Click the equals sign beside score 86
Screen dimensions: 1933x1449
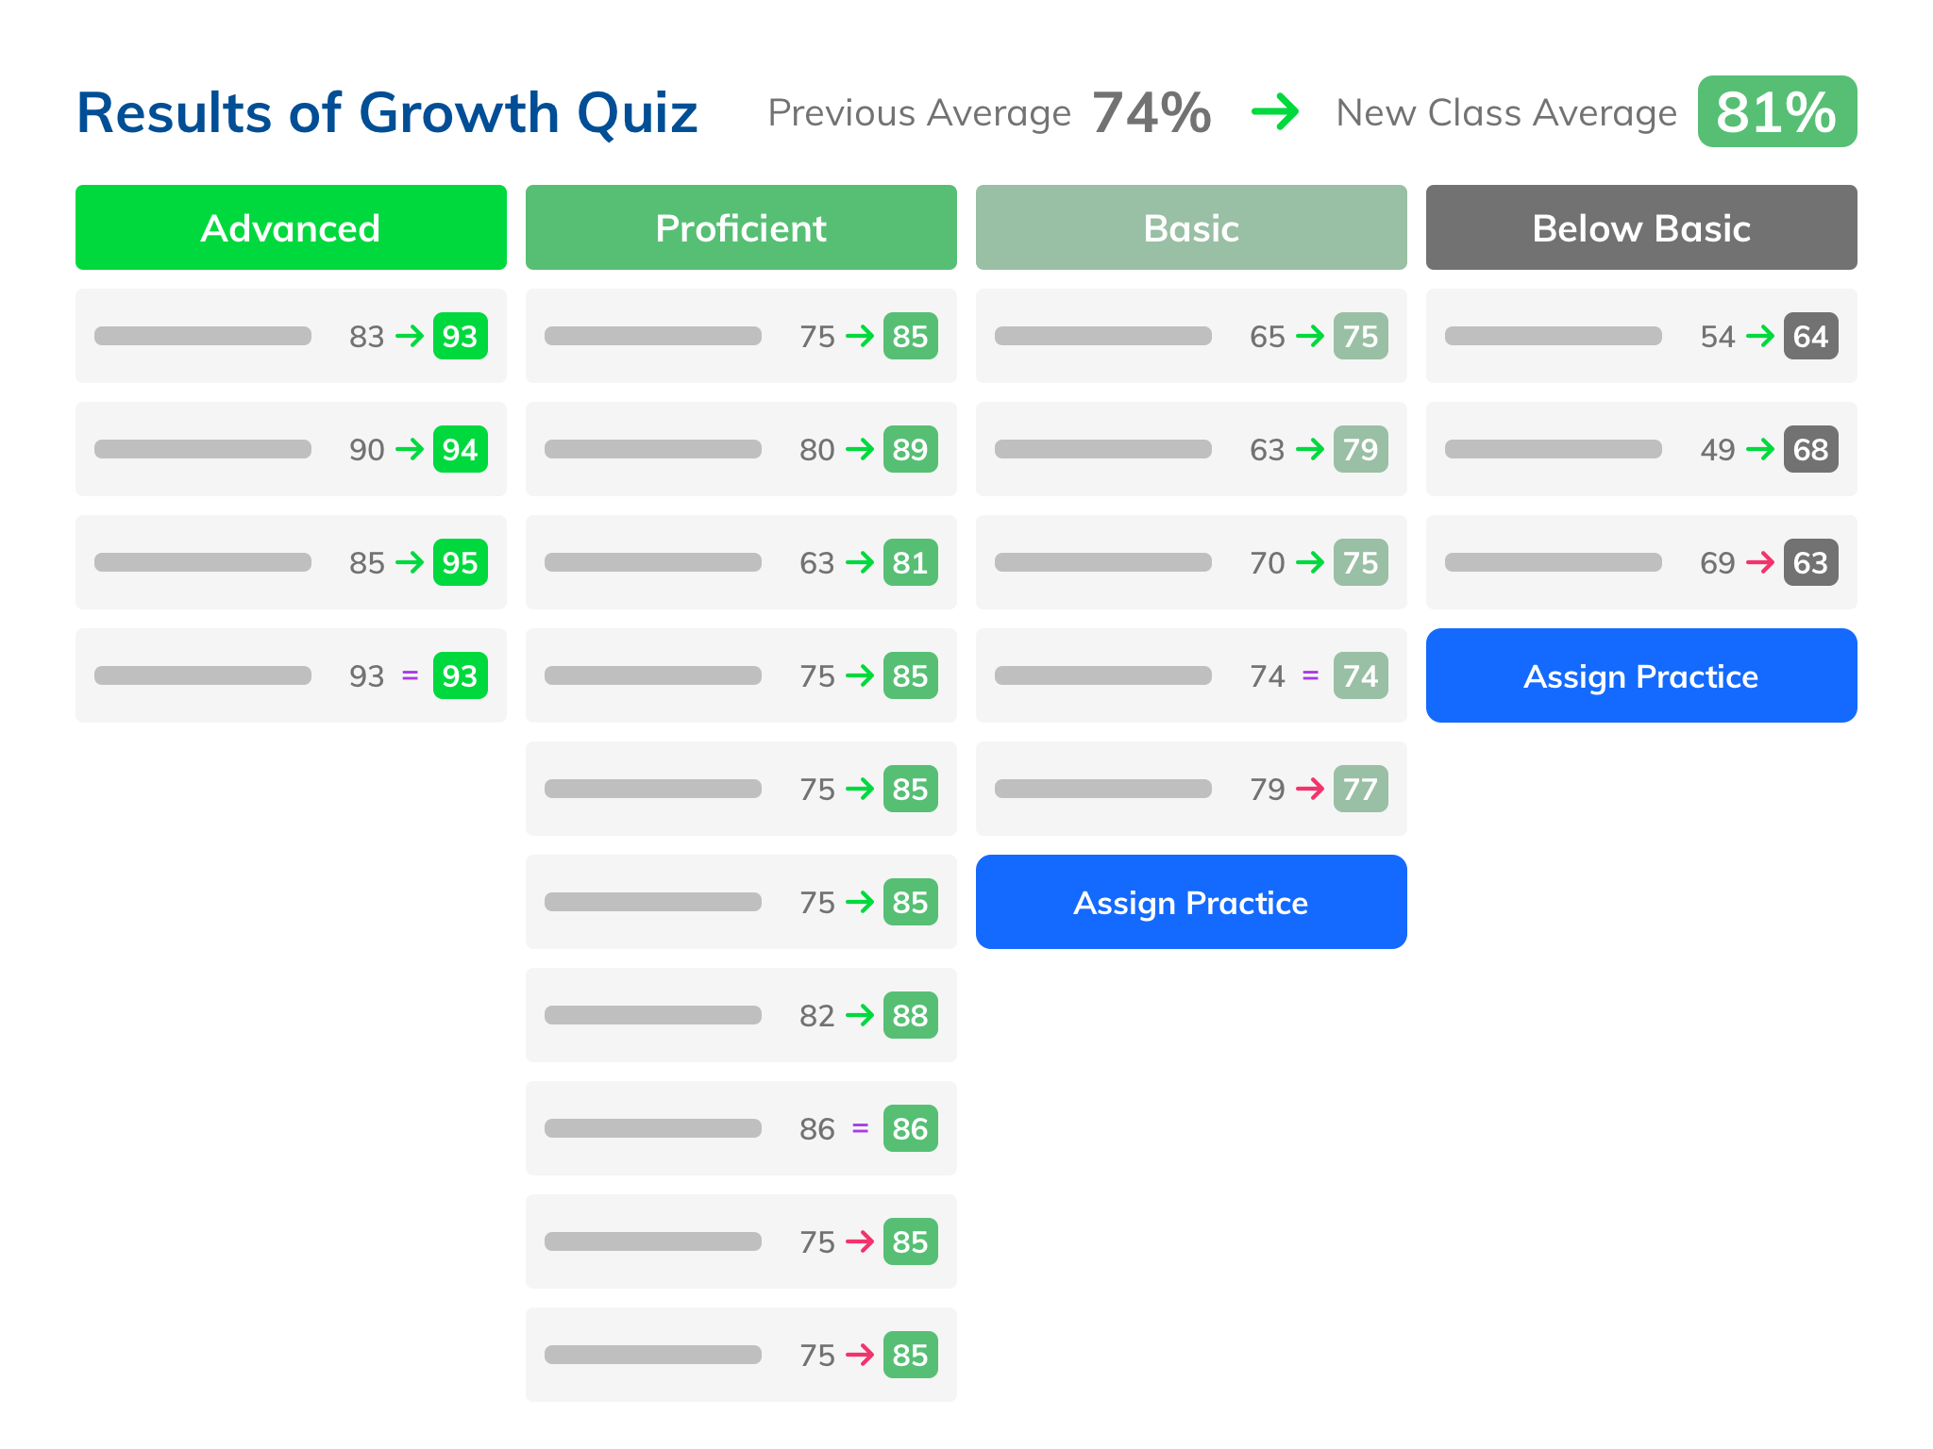point(861,1128)
